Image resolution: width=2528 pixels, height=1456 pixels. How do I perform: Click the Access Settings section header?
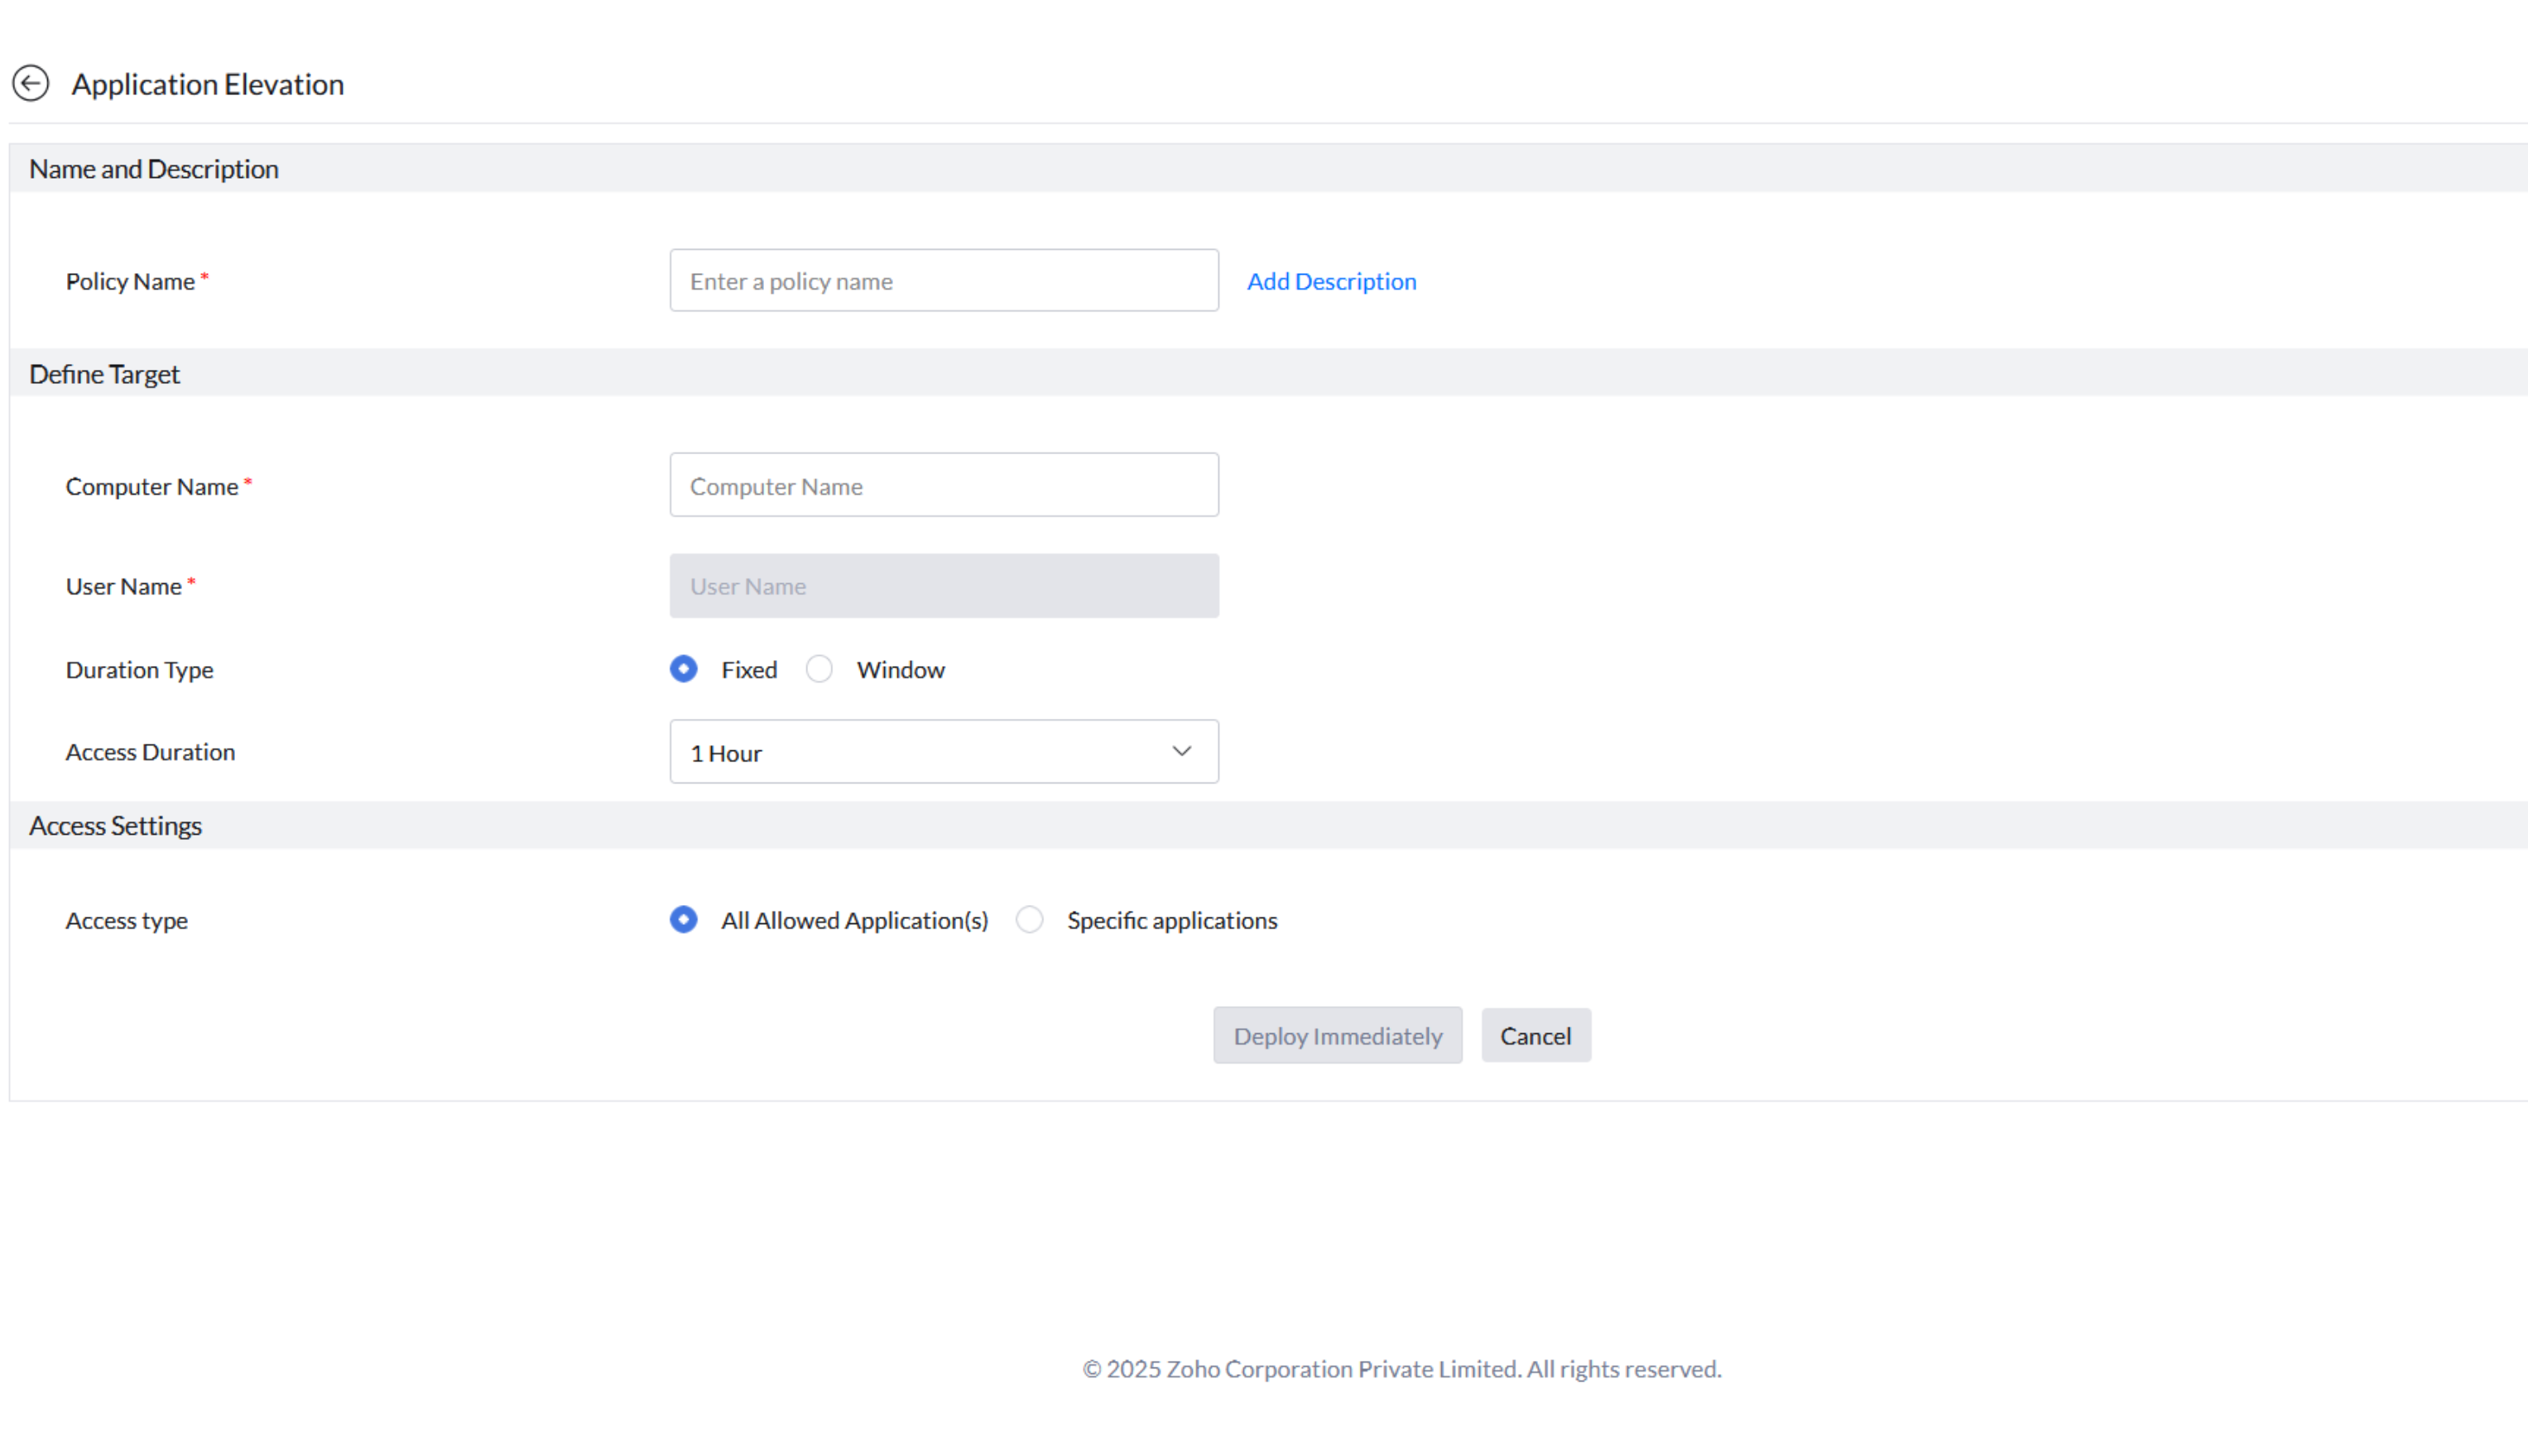coord(116,826)
